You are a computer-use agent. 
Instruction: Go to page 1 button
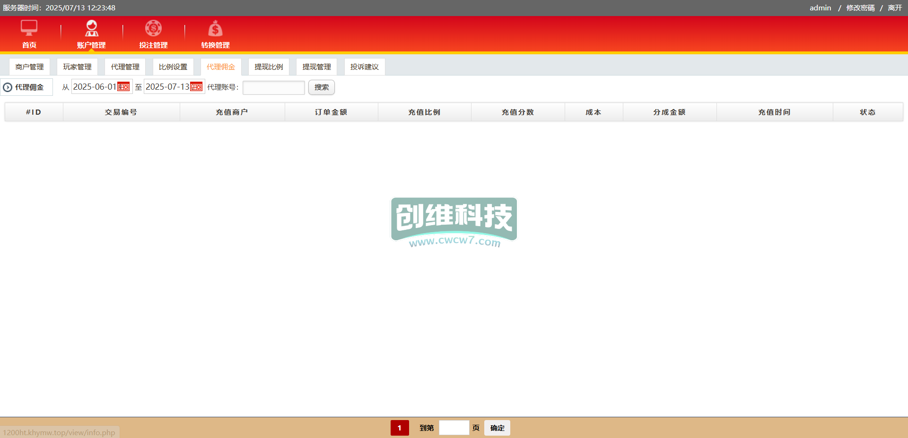tap(400, 428)
